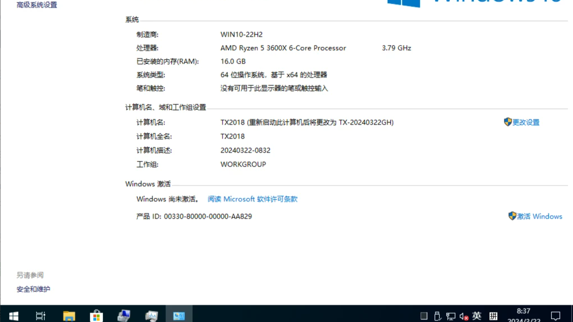The image size is (573, 322).
Task: Unmute the system volume speaker icon
Action: [463, 316]
